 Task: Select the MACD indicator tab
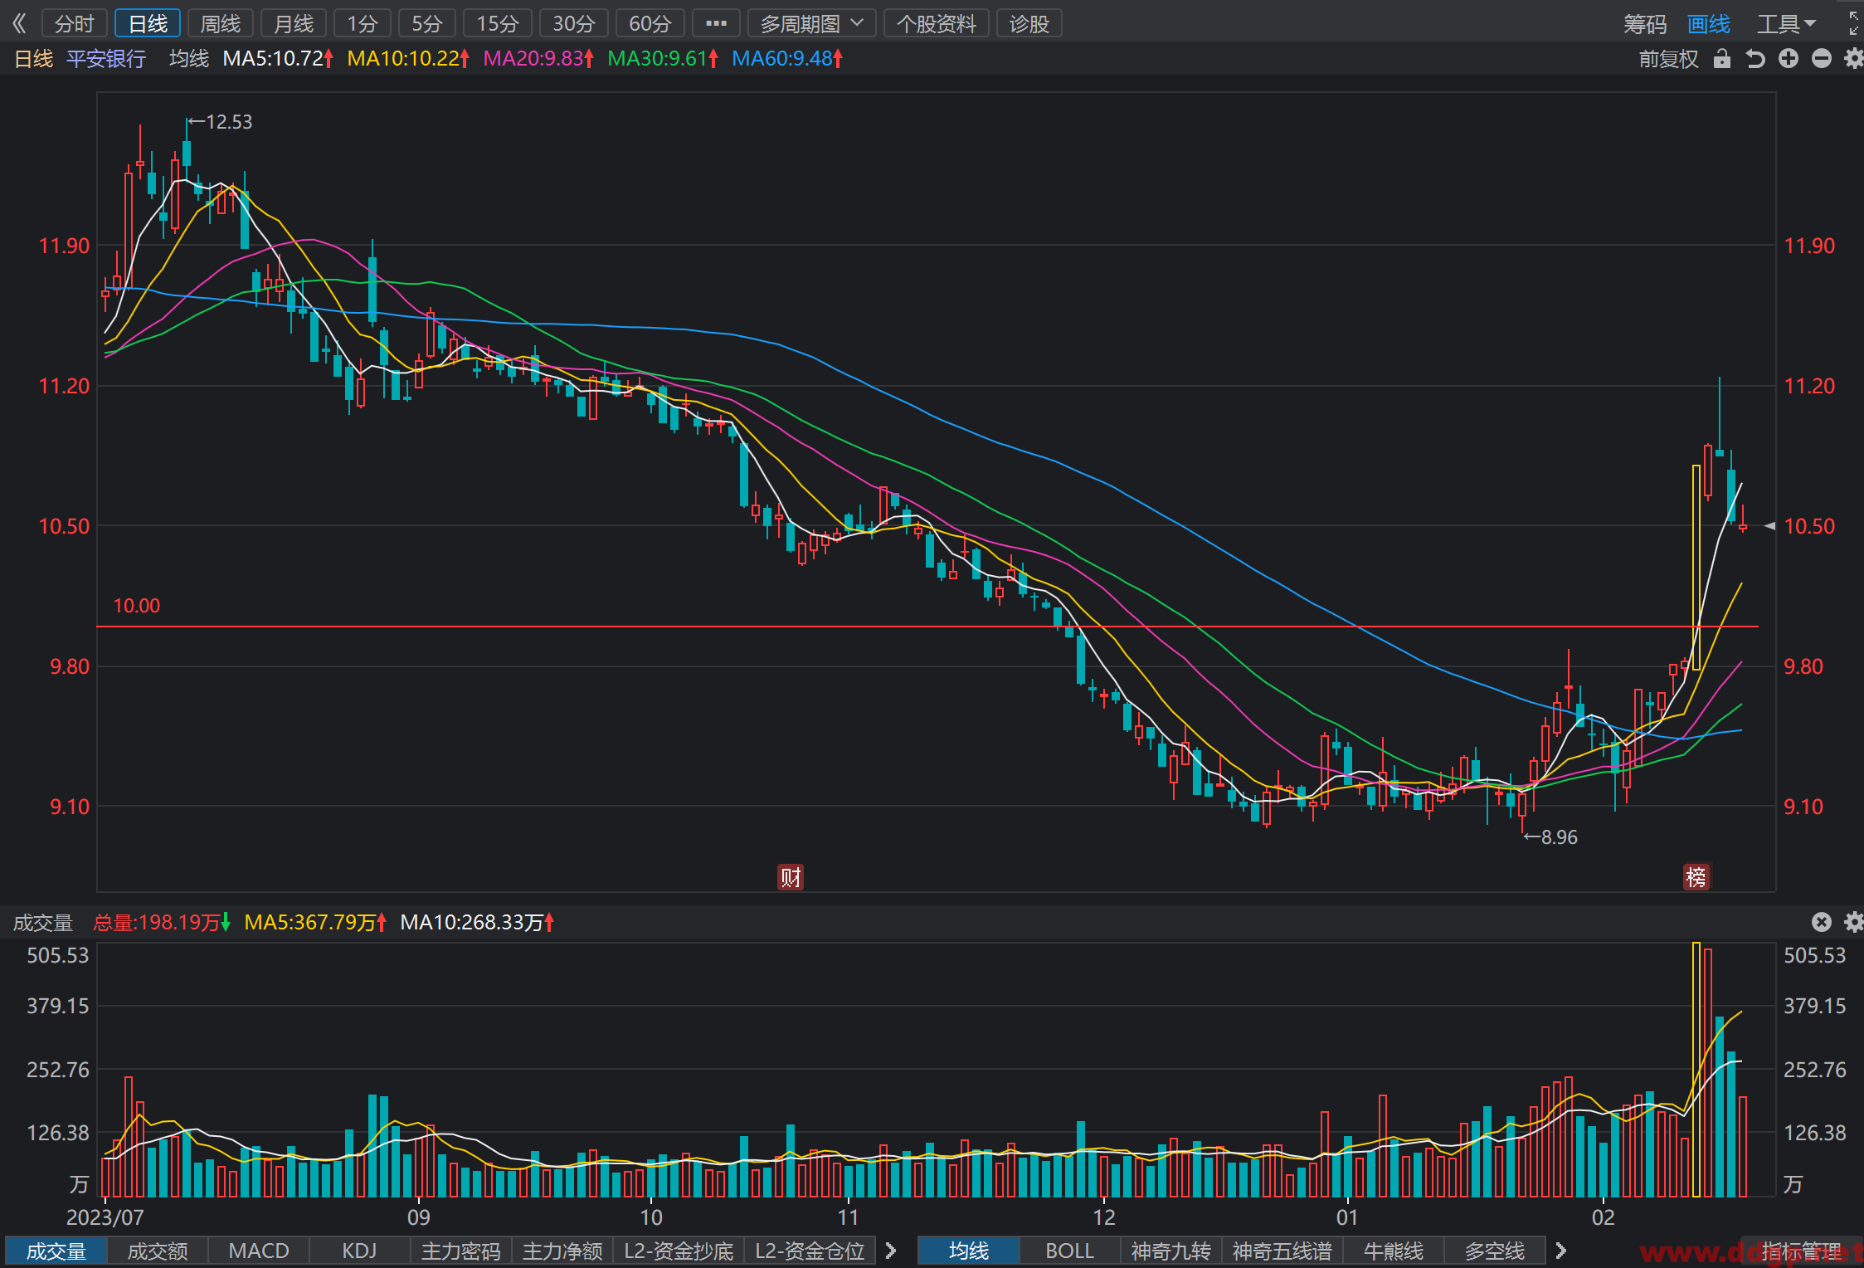click(x=259, y=1251)
